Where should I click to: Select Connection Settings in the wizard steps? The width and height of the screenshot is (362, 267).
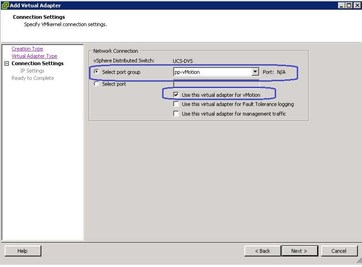tap(38, 63)
